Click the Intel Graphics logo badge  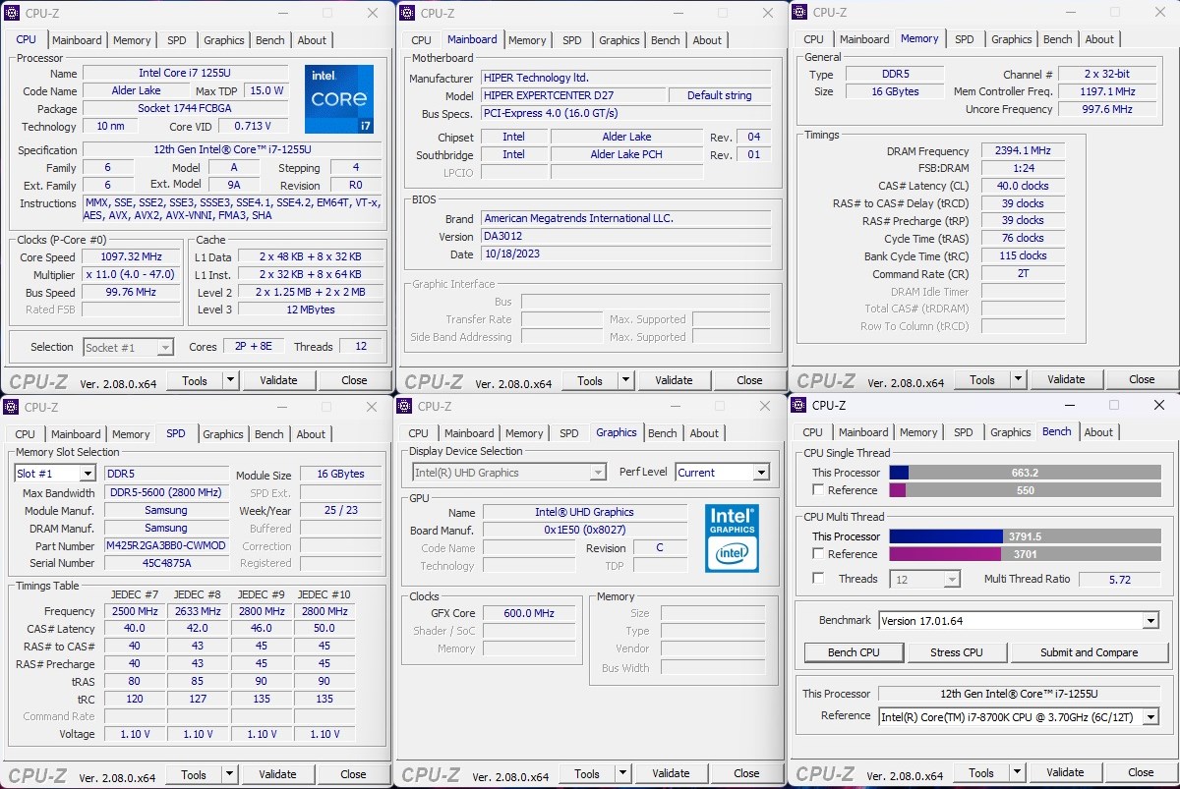click(732, 537)
